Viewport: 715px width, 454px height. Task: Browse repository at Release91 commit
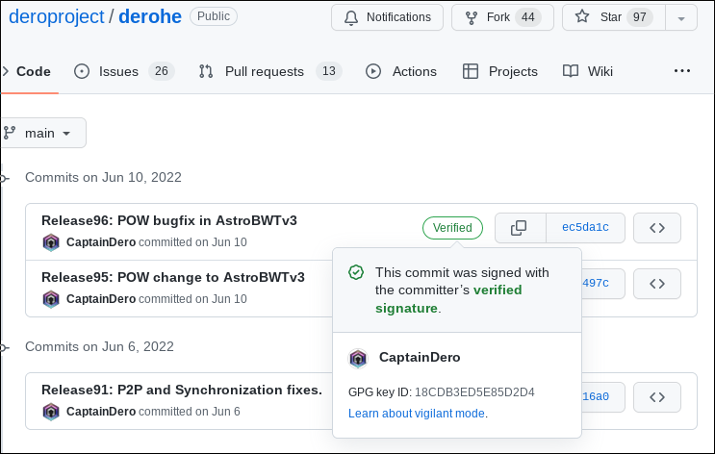coord(657,397)
